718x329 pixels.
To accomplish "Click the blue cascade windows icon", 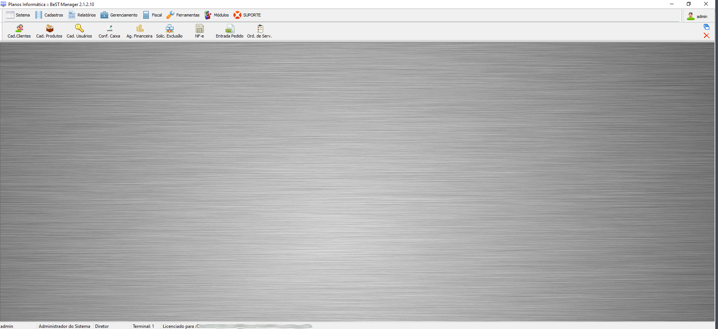I will (706, 27).
